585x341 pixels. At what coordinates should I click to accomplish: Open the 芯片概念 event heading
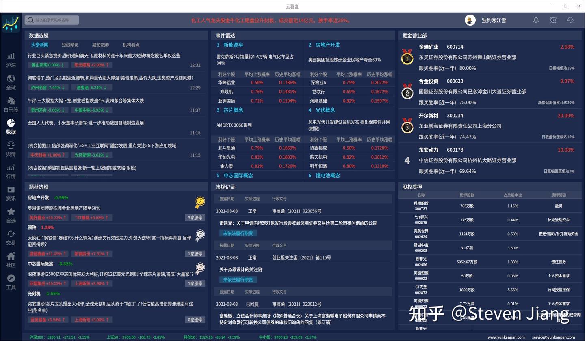tap(233, 110)
